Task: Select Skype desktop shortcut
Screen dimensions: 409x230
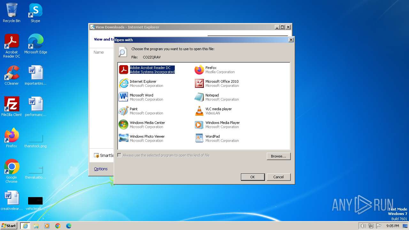Action: coord(35,13)
